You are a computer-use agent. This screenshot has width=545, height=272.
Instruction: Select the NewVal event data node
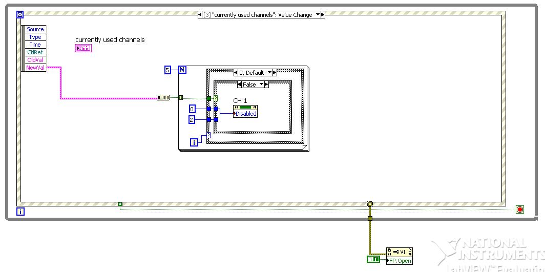35,68
